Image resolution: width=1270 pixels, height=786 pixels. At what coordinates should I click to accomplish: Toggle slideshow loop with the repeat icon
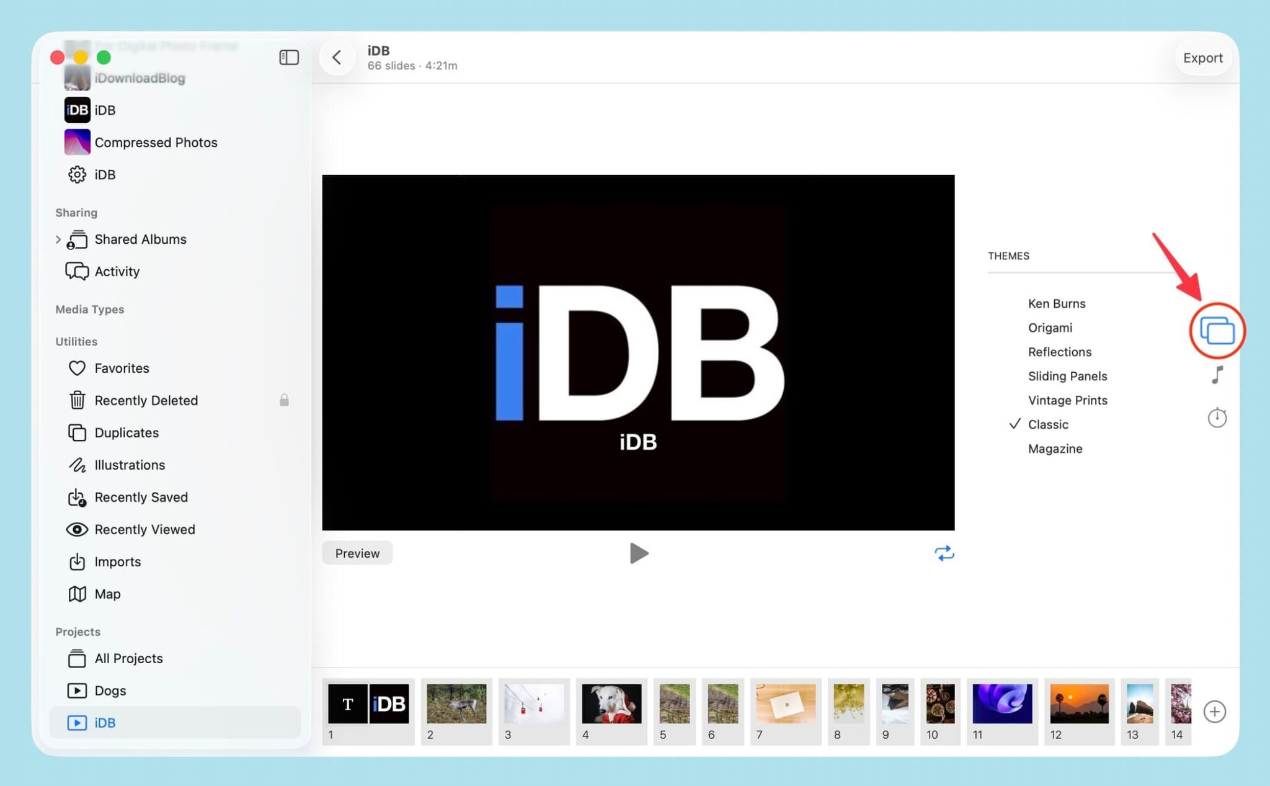[x=944, y=553]
